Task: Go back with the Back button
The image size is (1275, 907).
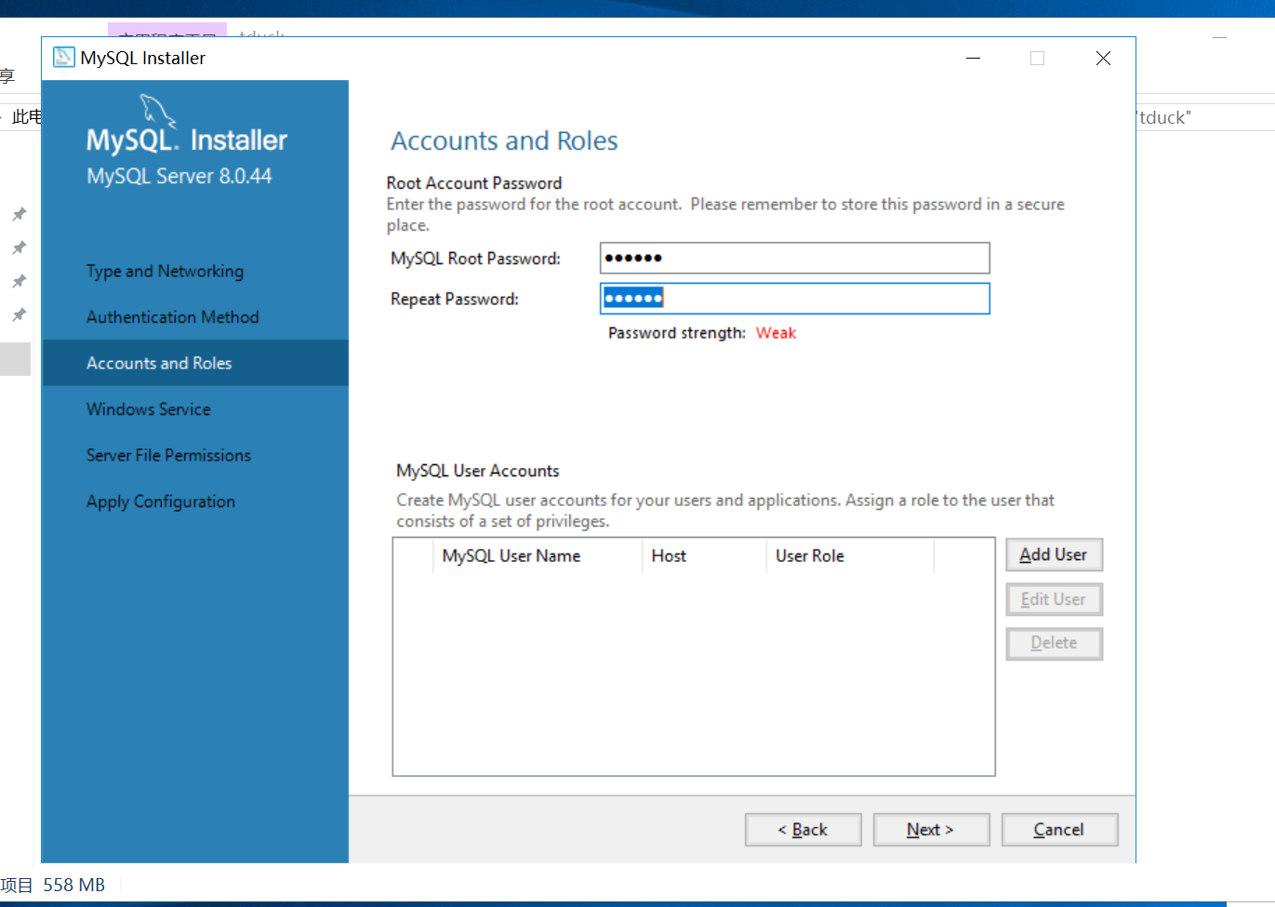Action: [x=804, y=830]
